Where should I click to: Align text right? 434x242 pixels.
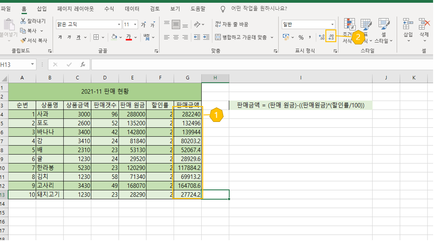pos(185,37)
